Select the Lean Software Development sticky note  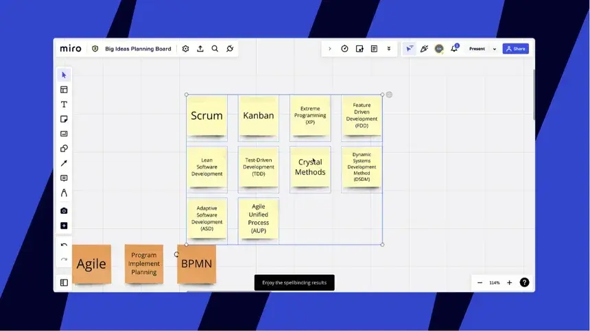click(x=207, y=167)
